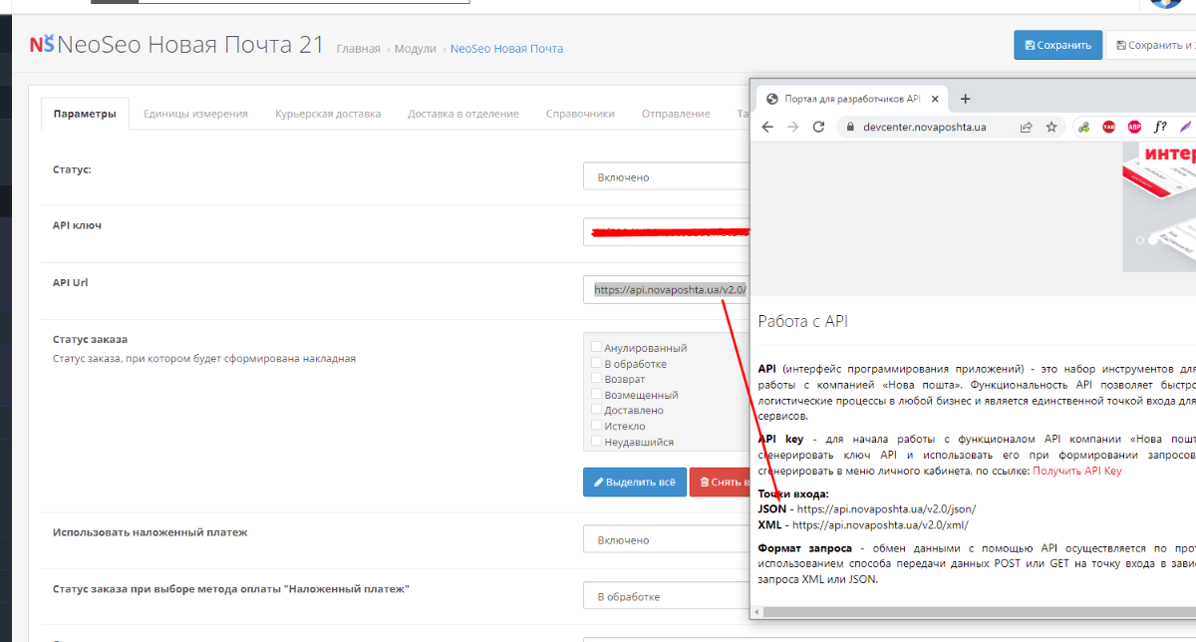Tick the Неудавшийся order status checkbox
The height and width of the screenshot is (642, 1196).
click(596, 442)
